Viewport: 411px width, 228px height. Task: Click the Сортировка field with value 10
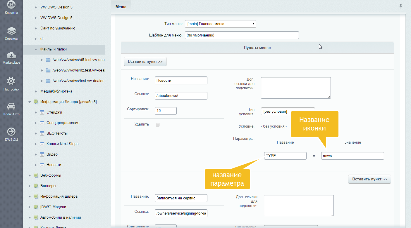166,111
